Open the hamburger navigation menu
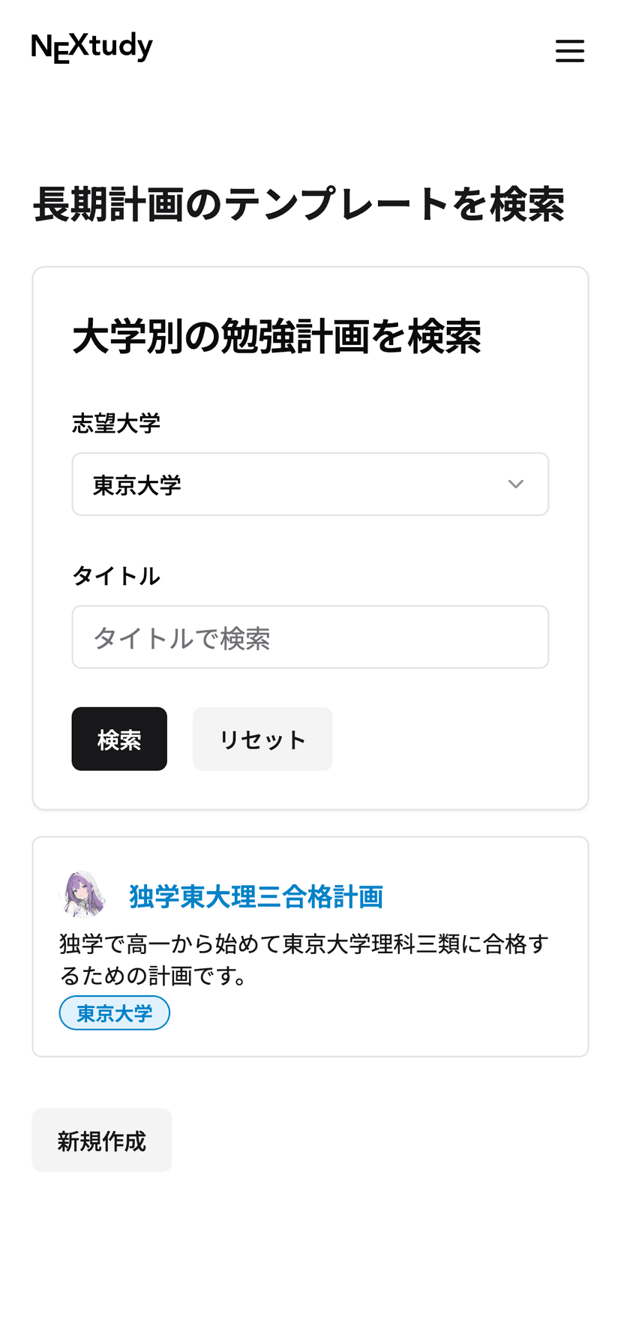This screenshot has width=621, height=1344. (569, 51)
